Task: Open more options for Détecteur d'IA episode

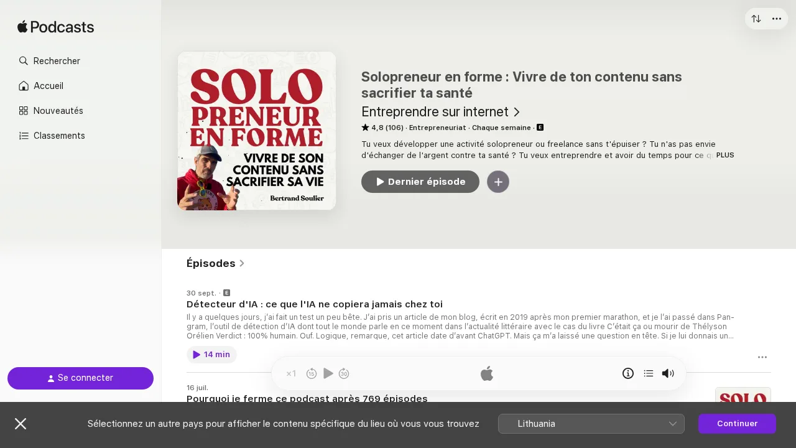Action: pyautogui.click(x=762, y=357)
